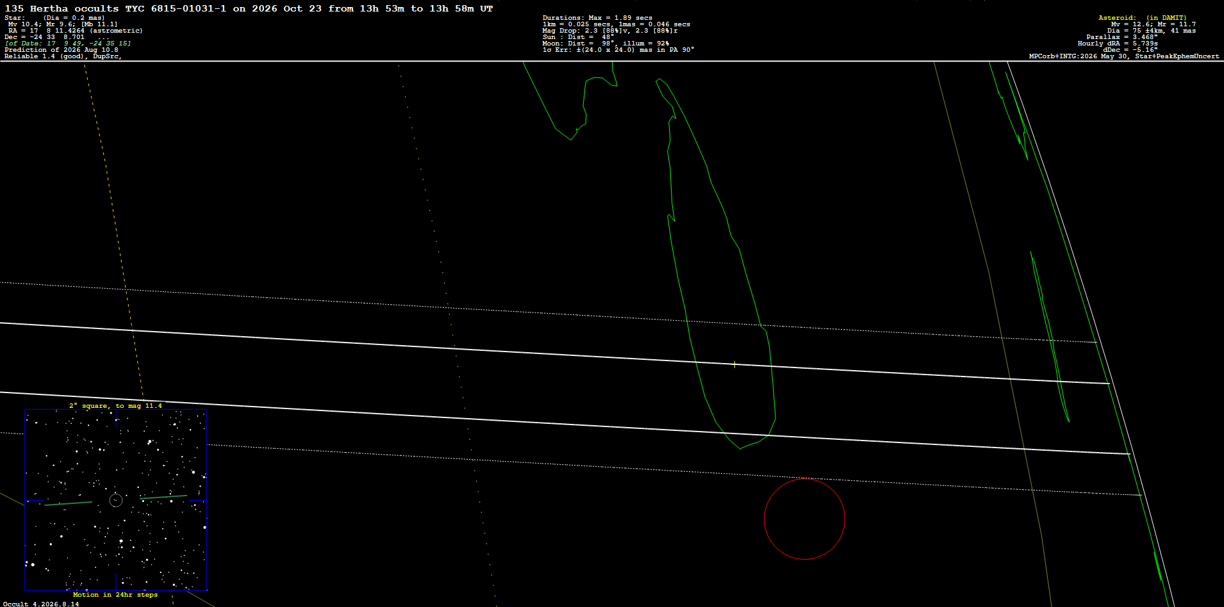
Task: Click the 'Sun : Dist = 48°' line
Action: (x=578, y=37)
